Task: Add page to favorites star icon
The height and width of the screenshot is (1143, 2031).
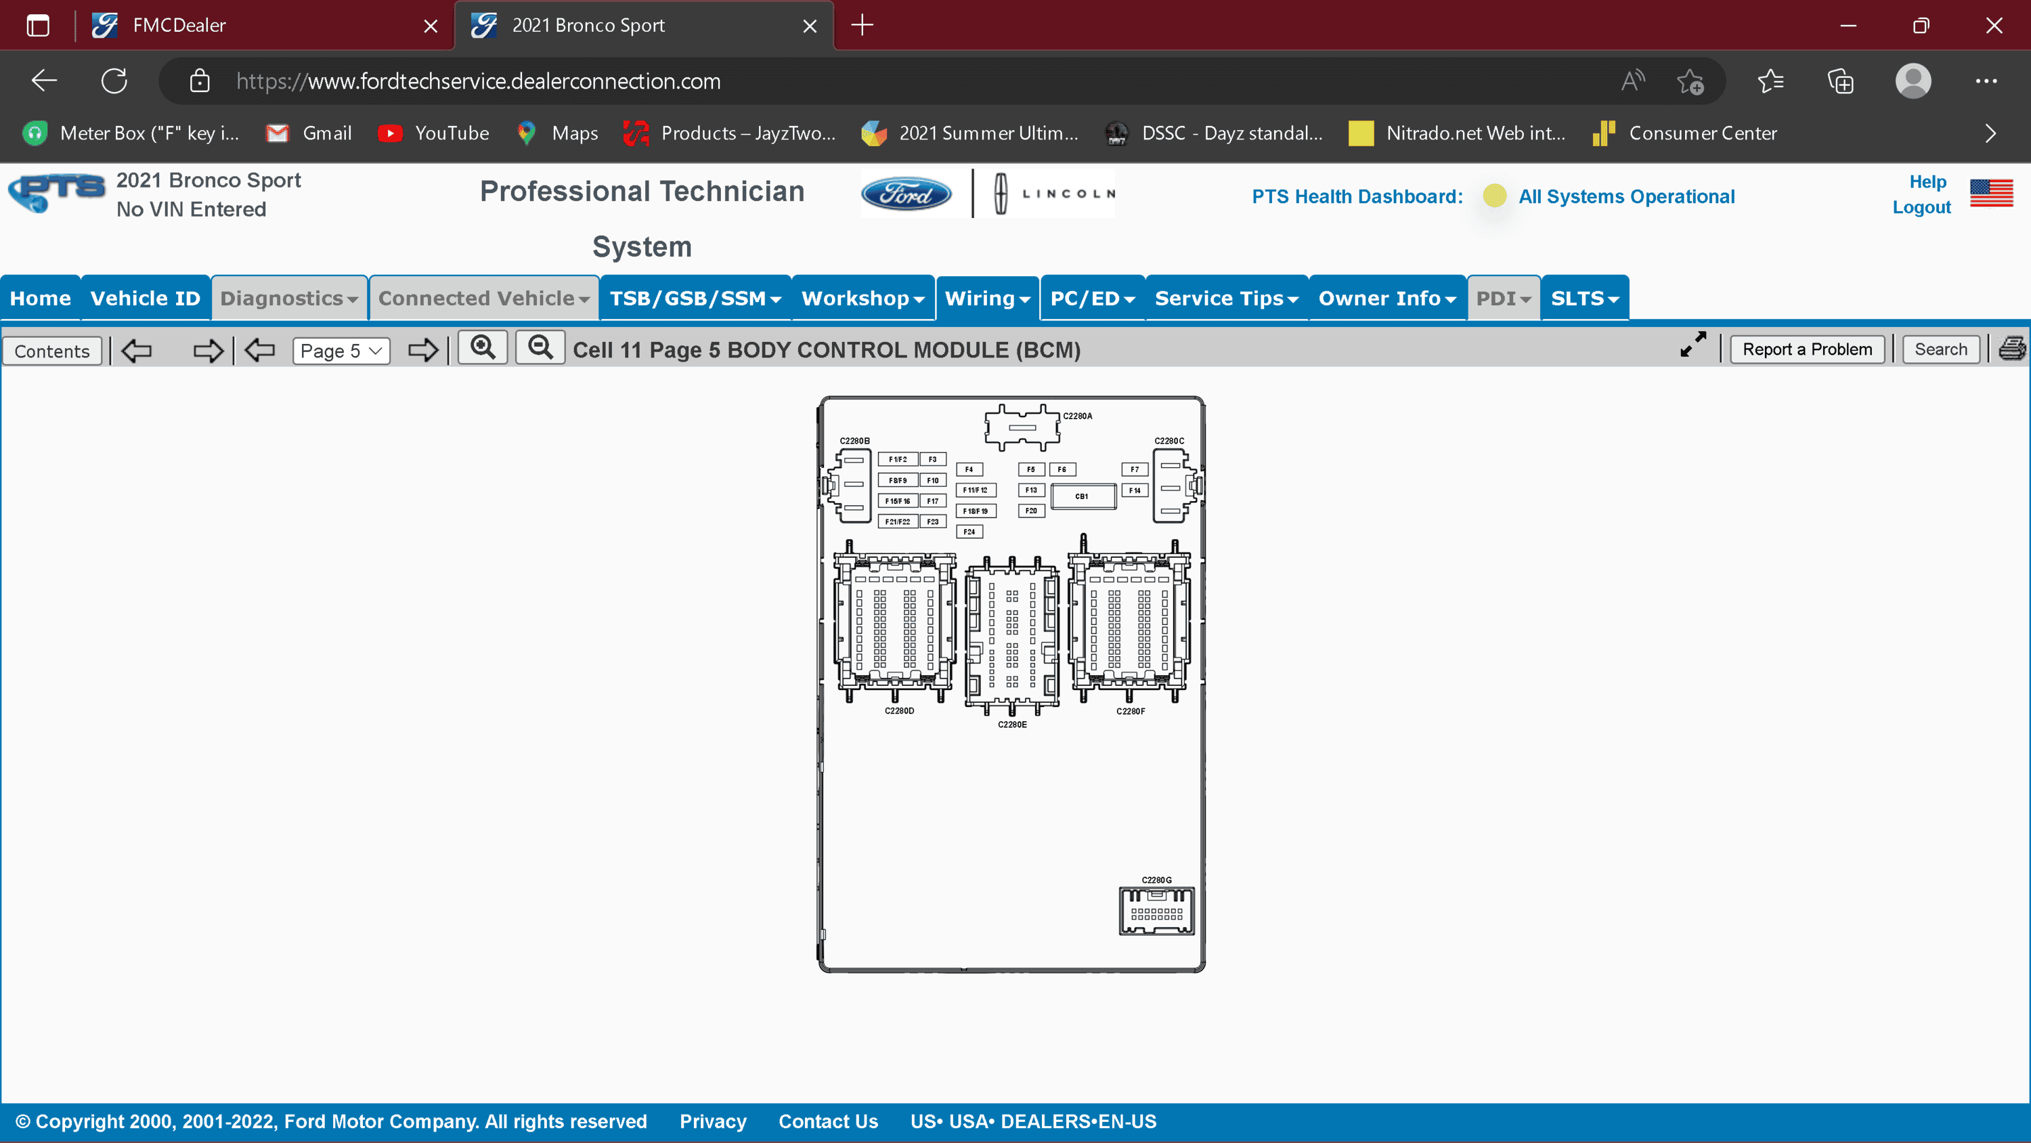Action: 1690,81
